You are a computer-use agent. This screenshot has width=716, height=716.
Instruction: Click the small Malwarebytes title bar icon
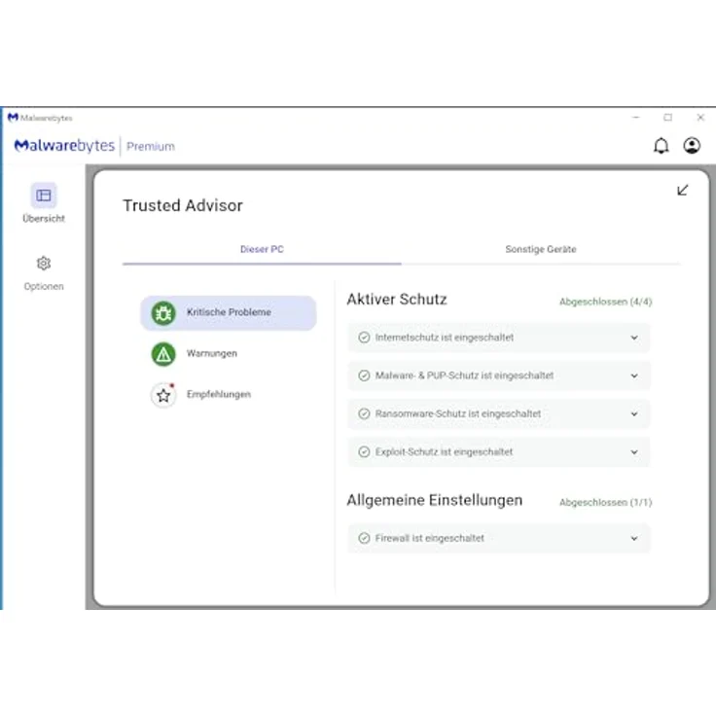13,118
